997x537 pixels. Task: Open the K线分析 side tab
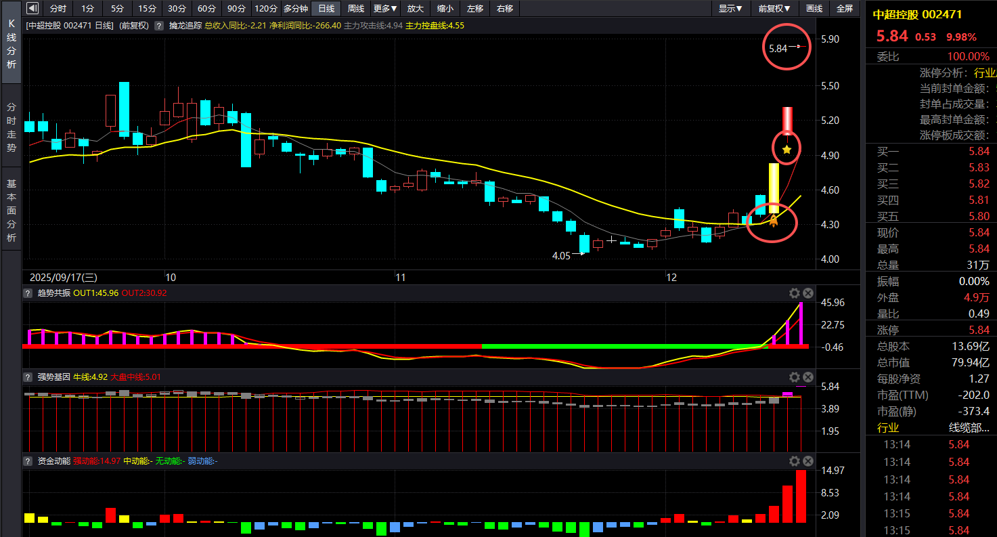(11, 43)
